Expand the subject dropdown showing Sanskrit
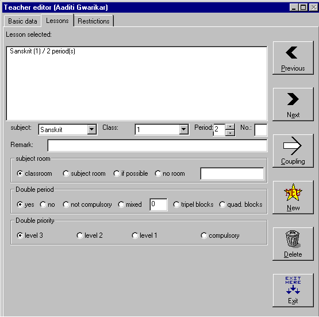This screenshot has width=319, height=317. [x=92, y=129]
